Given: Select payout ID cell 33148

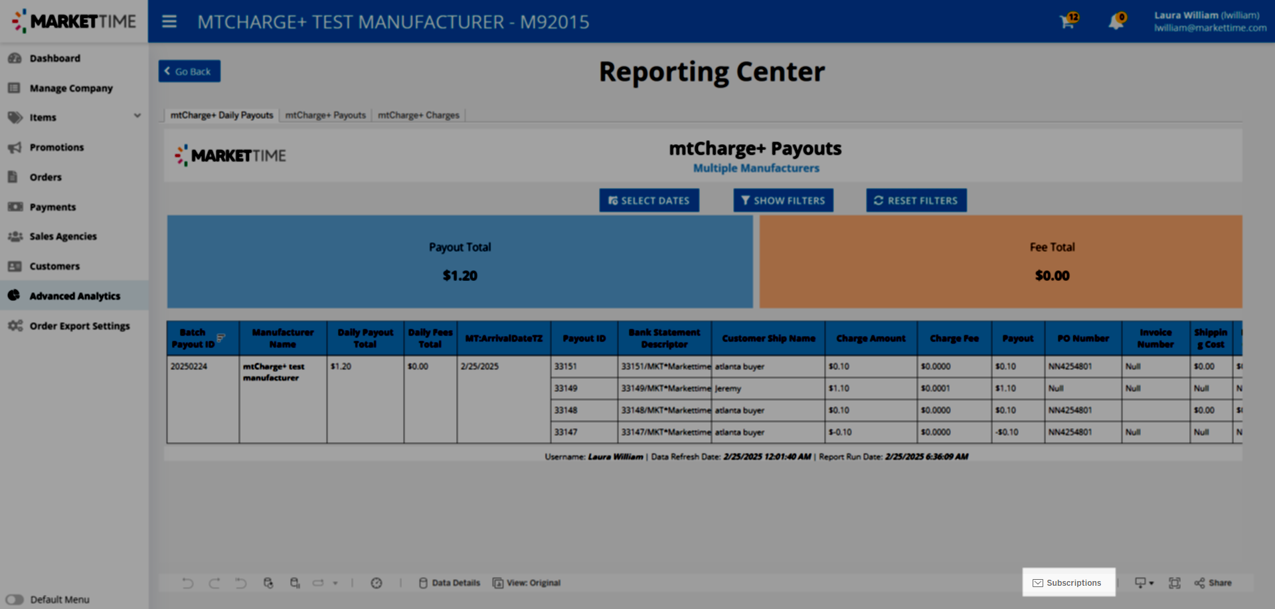Looking at the screenshot, I should (x=584, y=410).
